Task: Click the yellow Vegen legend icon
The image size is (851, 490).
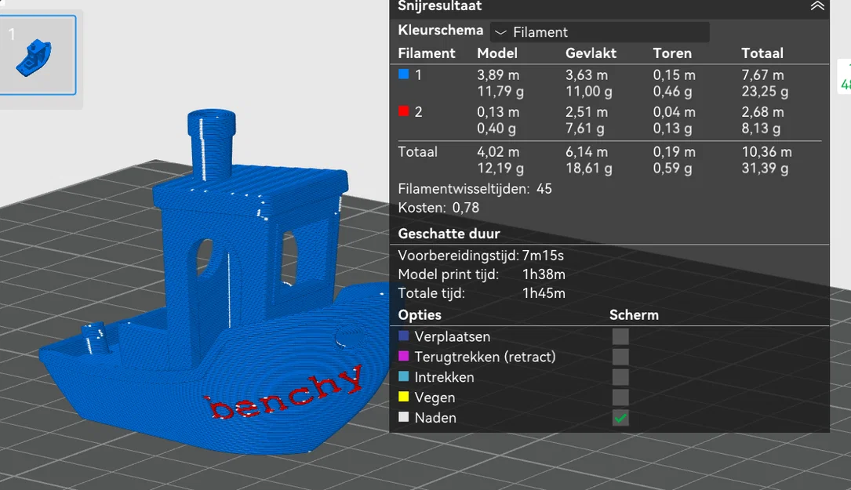Action: [402, 397]
